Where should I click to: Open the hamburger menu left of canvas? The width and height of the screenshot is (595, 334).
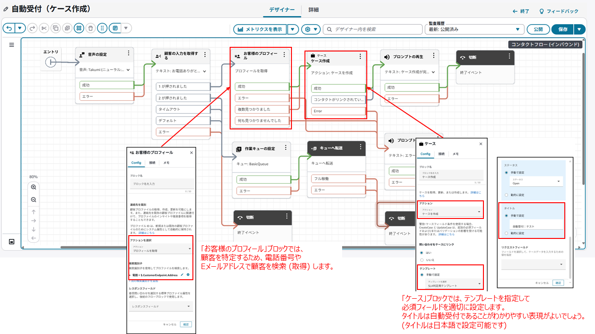12,45
